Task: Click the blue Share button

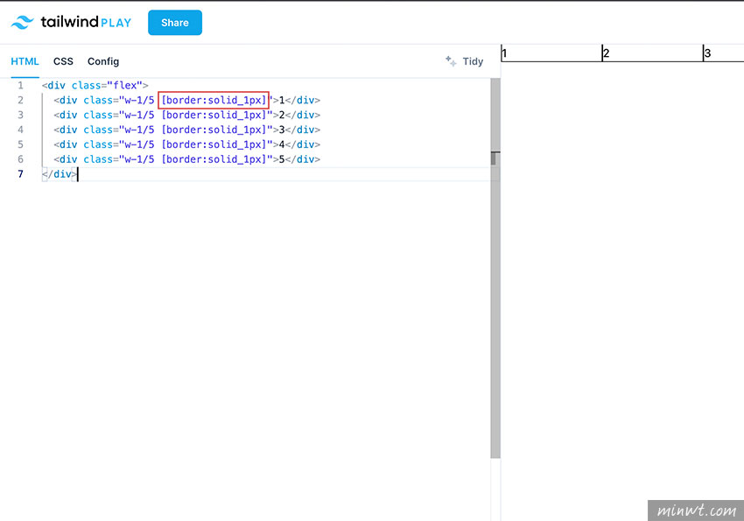Action: click(175, 23)
